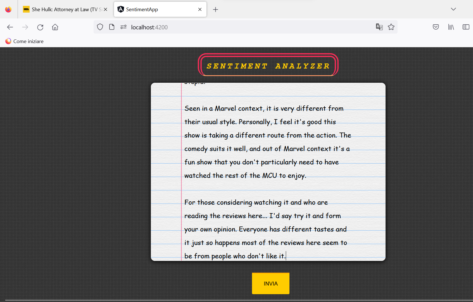This screenshot has height=302, width=473.
Task: Click inside the review text area
Action: pos(268,172)
